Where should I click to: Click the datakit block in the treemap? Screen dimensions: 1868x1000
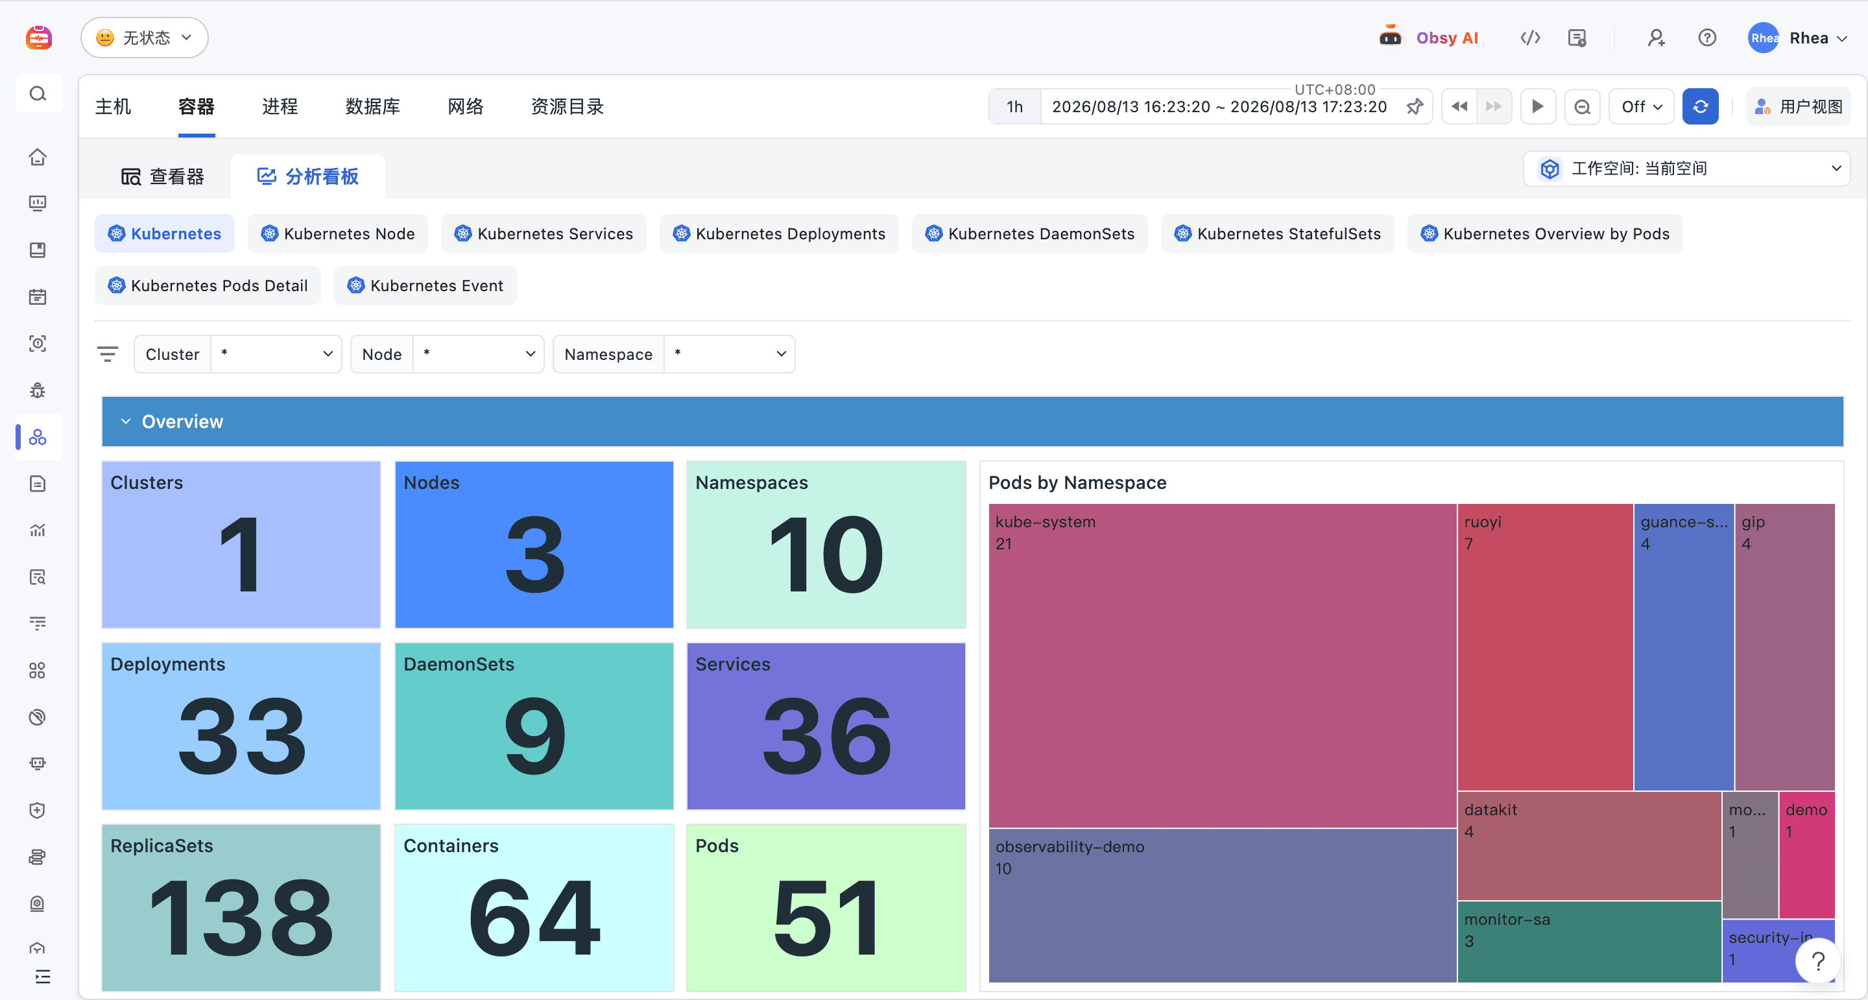[1590, 846]
